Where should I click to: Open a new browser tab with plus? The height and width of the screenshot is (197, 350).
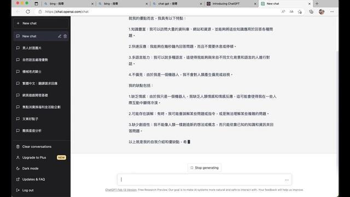click(x=317, y=4)
